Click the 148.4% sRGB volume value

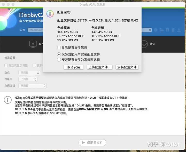point(102,32)
